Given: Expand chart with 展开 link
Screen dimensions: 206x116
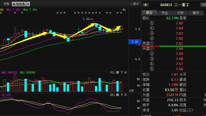Looking at the screenshot, I should tap(135, 4).
